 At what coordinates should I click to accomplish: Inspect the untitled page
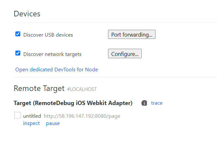(31, 123)
